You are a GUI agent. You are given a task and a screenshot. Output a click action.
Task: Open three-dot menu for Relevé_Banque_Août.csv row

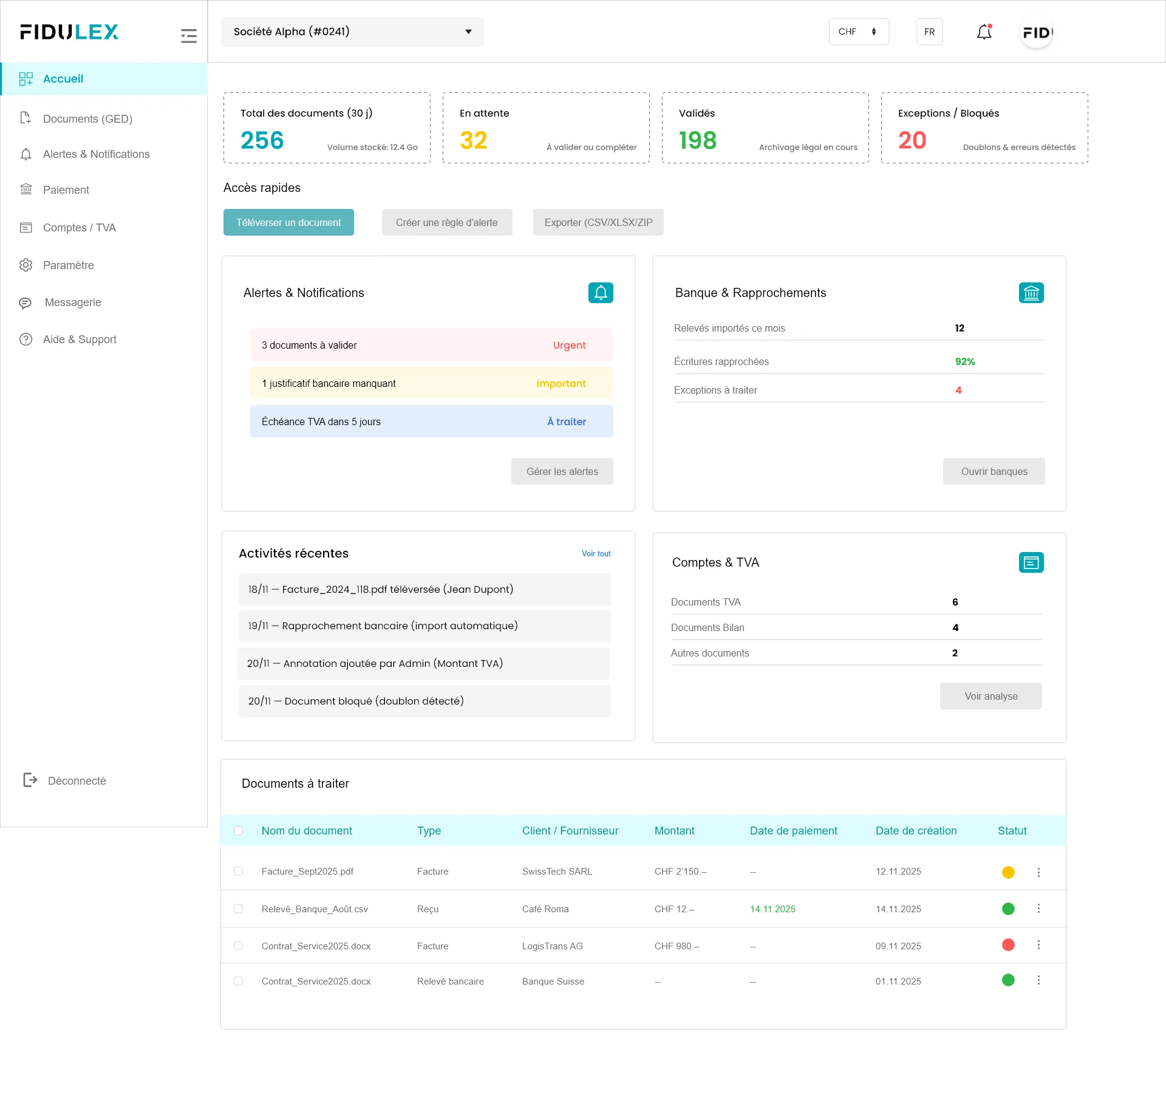(x=1038, y=909)
